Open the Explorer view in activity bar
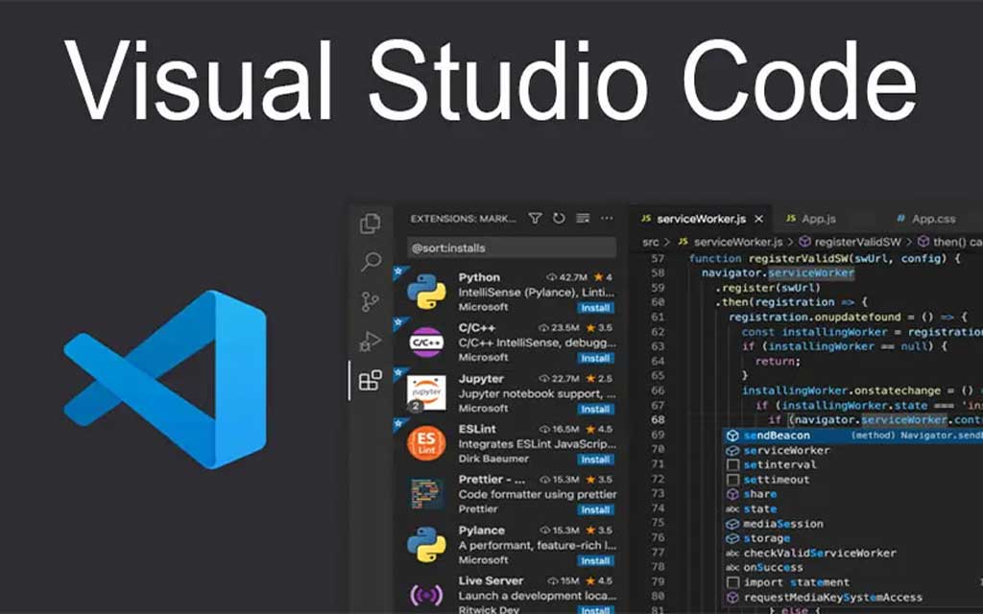Image resolution: width=983 pixels, height=614 pixels. pos(370,224)
